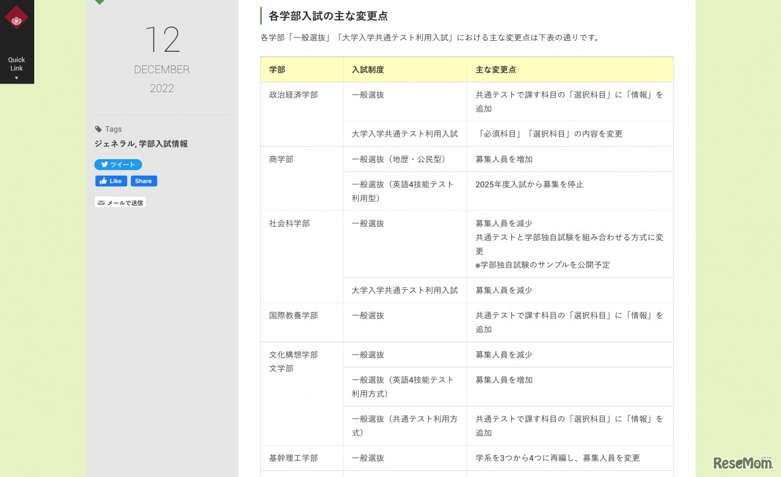Click the 文学部 text
The image size is (781, 477).
[281, 368]
